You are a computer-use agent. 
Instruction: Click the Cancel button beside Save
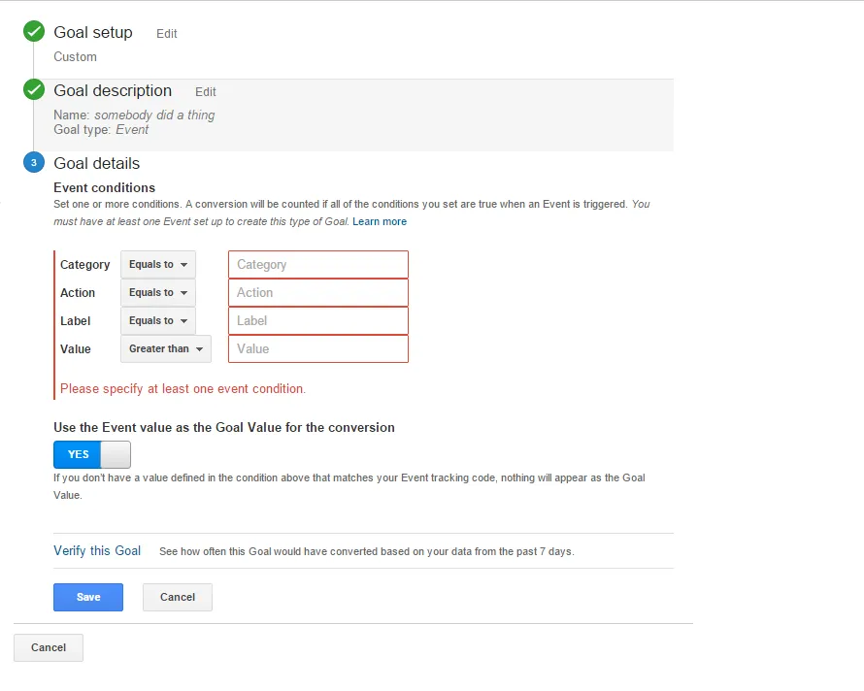point(178,597)
